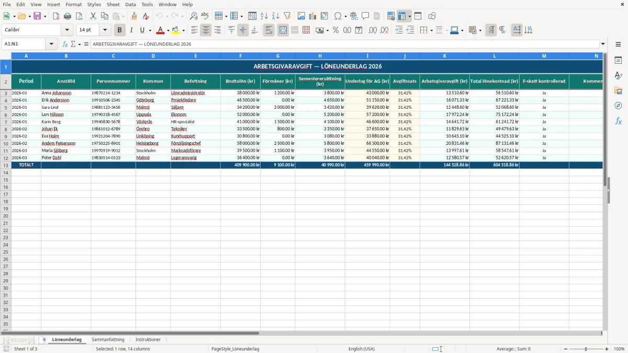Switch to the Sammanfattning sheet tab
Image resolution: width=628 pixels, height=353 pixels.
[108, 339]
